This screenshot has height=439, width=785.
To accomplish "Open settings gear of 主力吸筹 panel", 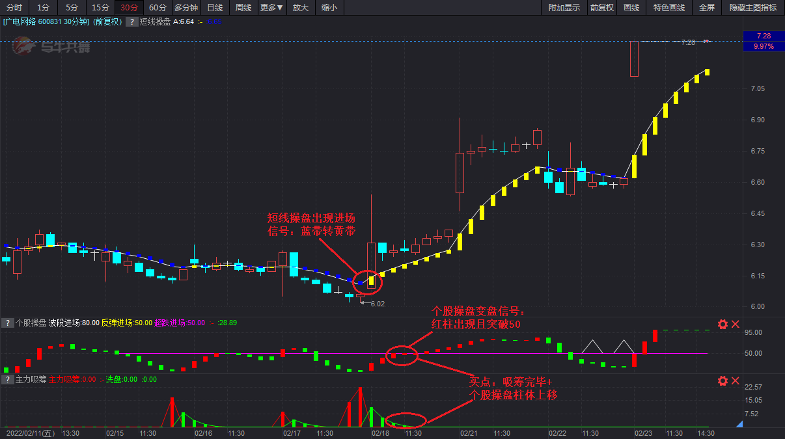I will [723, 380].
